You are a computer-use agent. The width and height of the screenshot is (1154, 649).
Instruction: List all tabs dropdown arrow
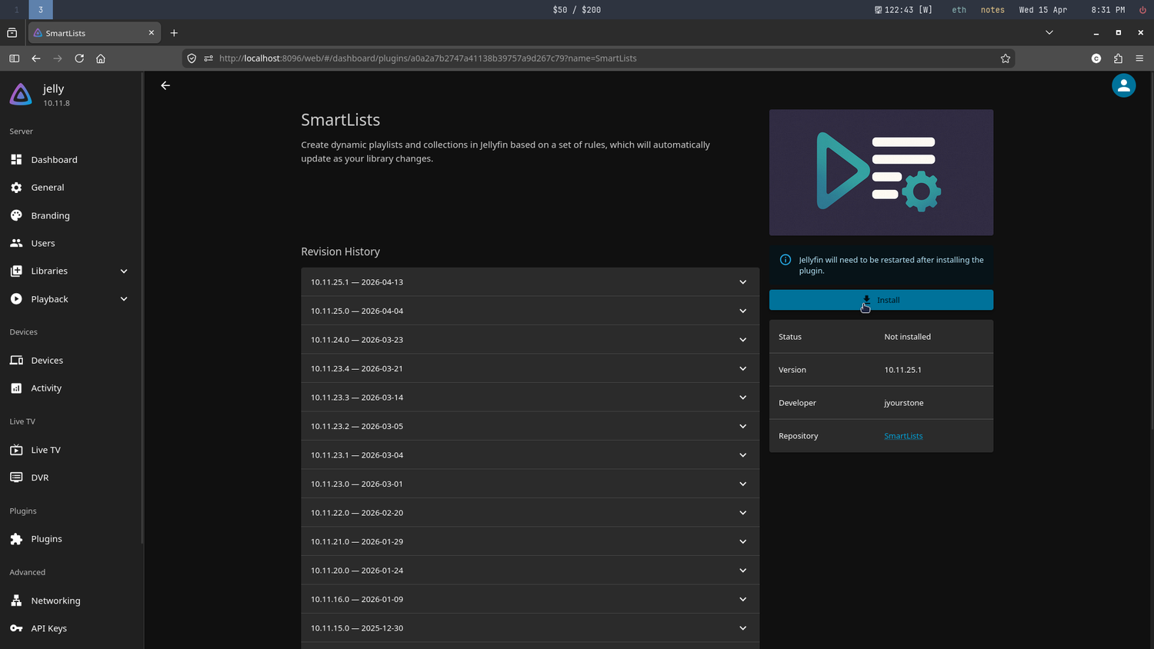pos(1049,33)
